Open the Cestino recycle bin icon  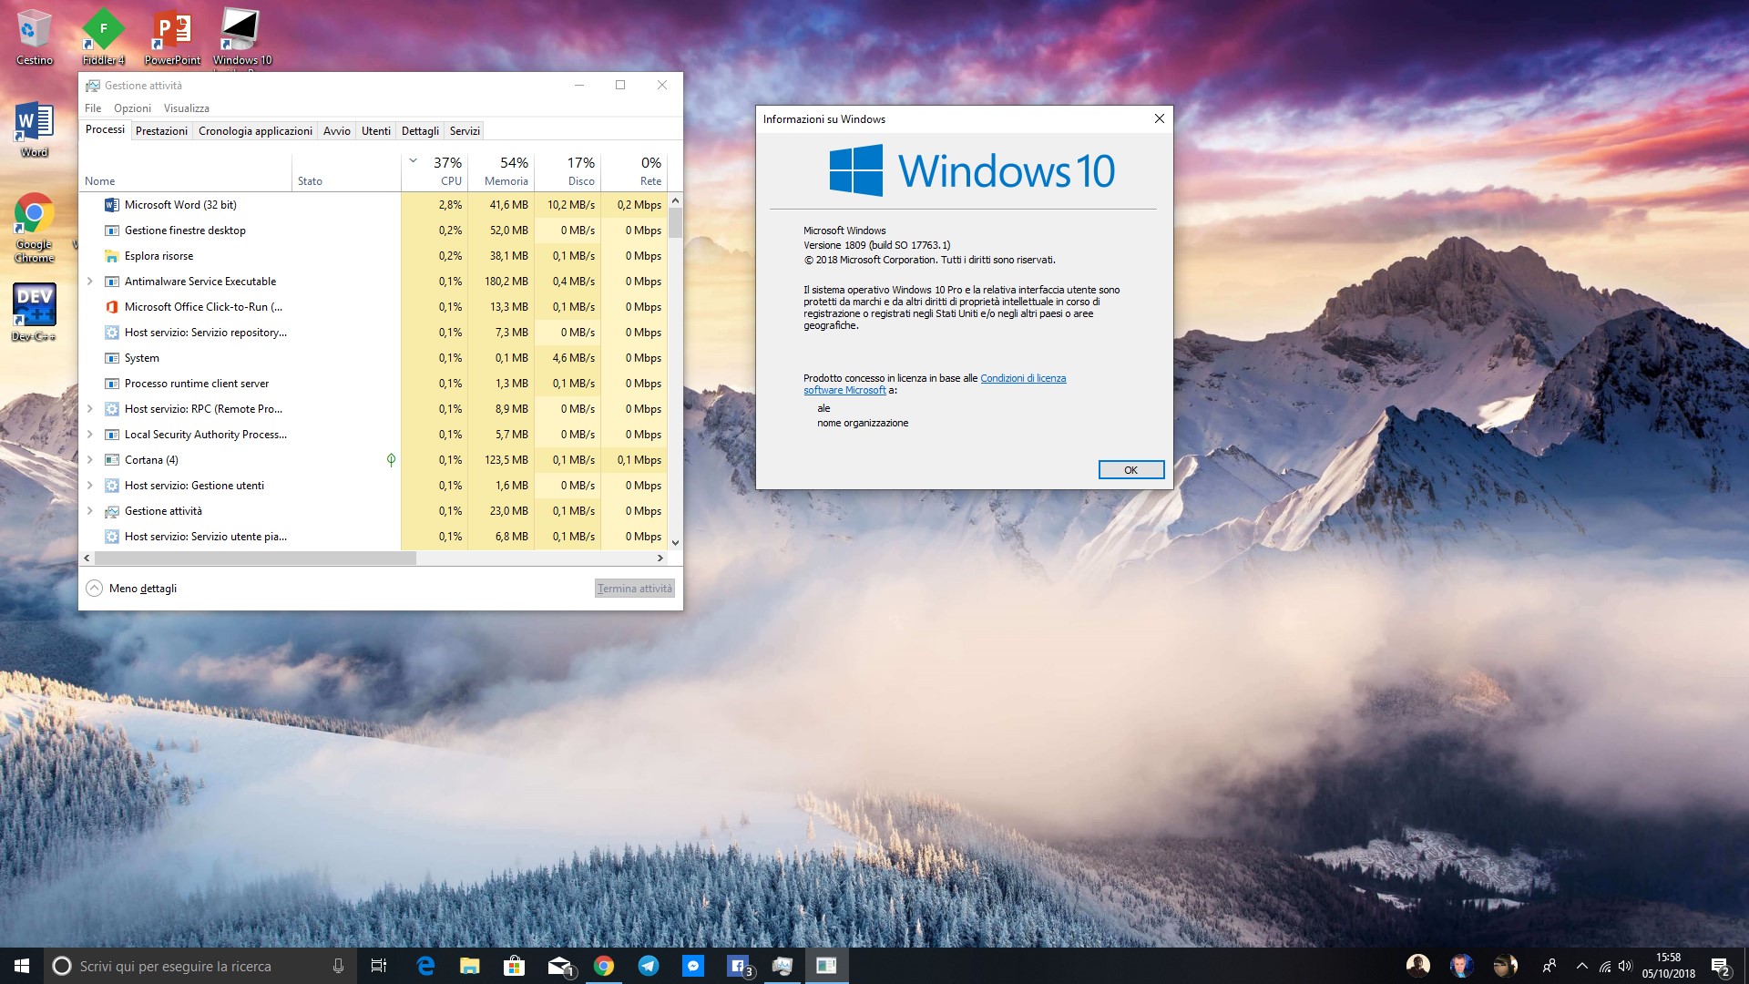(34, 36)
